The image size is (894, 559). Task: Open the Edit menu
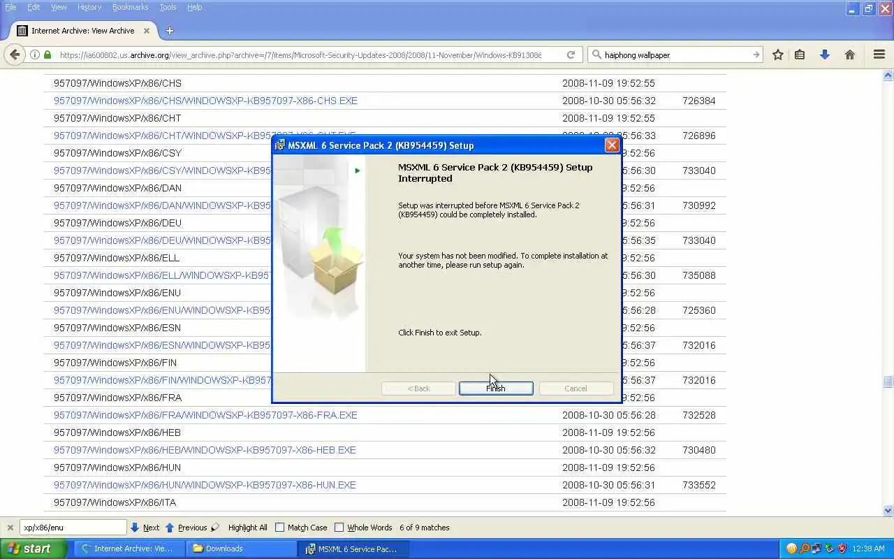click(x=34, y=7)
